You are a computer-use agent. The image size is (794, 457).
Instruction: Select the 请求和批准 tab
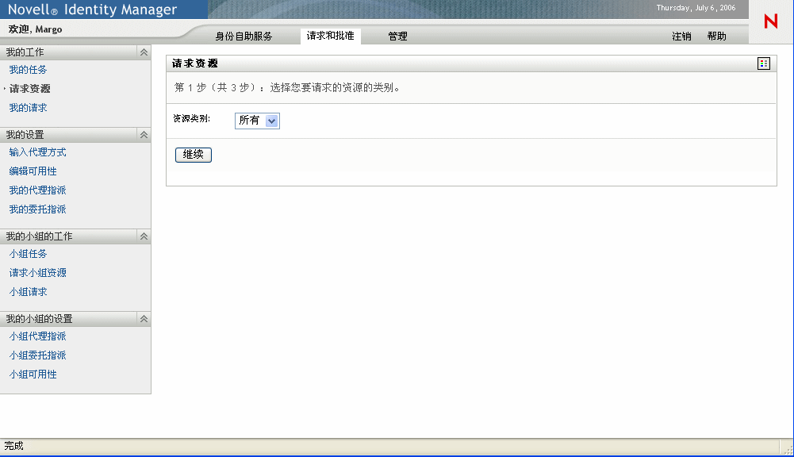tap(328, 35)
